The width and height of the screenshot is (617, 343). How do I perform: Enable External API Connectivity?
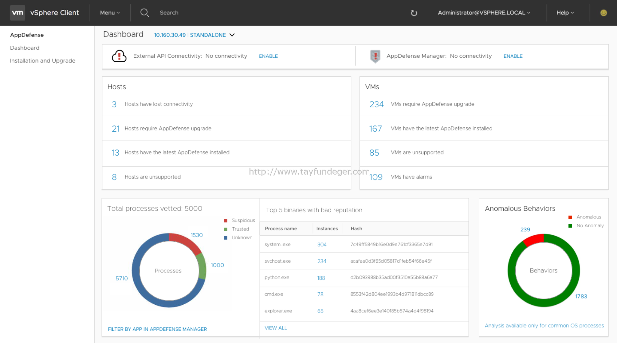point(268,56)
